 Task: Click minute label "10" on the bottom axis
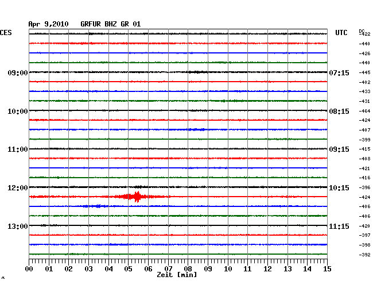click(228, 269)
